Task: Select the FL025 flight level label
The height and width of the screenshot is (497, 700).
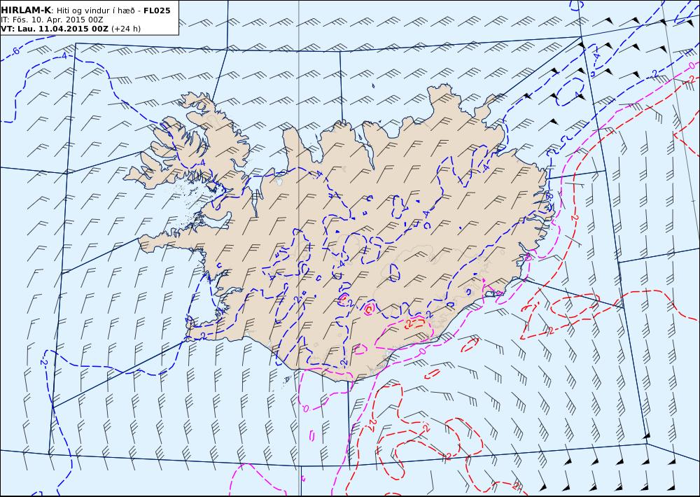Action: point(157,10)
